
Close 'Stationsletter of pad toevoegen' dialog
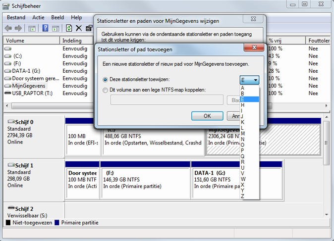pyautogui.click(x=254, y=48)
